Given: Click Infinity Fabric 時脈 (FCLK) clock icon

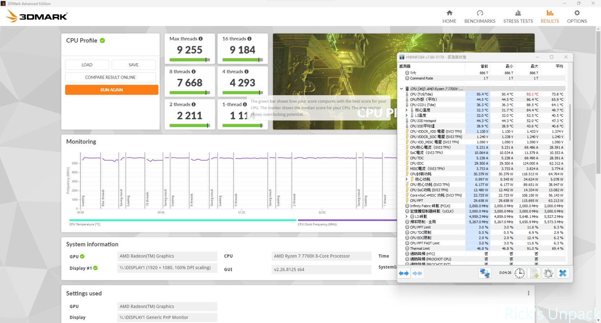Looking at the screenshot, I should click(x=407, y=206).
